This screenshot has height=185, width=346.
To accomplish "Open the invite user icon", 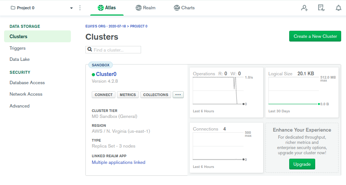I will point(304,8).
